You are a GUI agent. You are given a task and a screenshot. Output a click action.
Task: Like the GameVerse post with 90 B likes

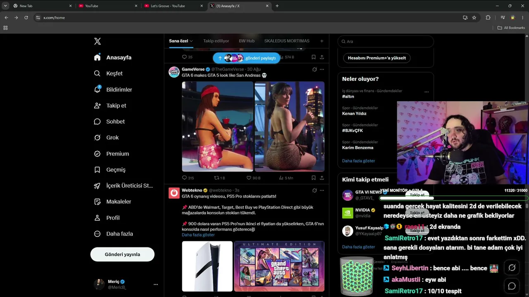coord(253,178)
